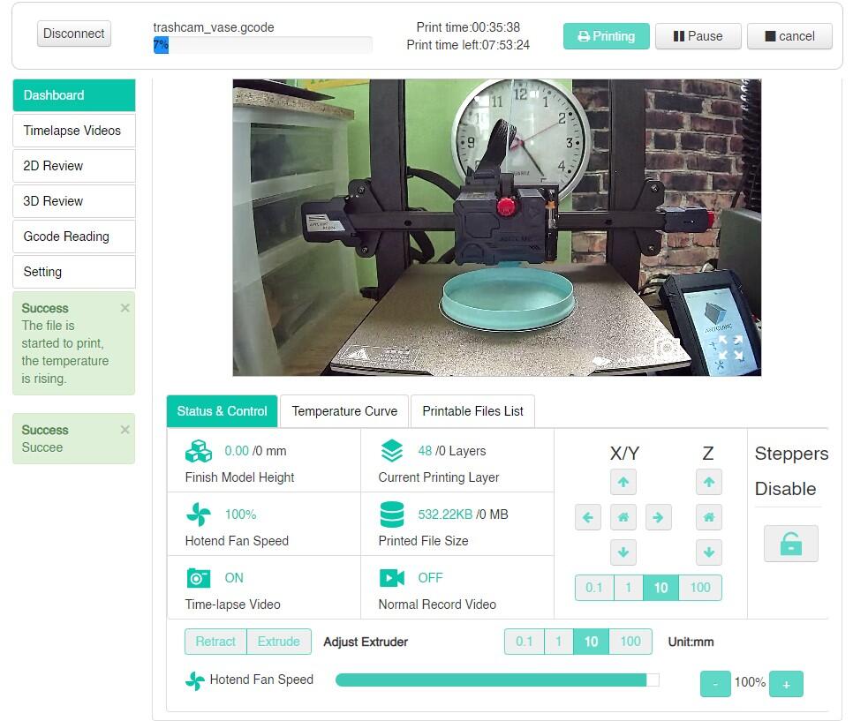The width and height of the screenshot is (853, 721).
Task: Switch to the Temperature Curve tab
Action: (344, 411)
